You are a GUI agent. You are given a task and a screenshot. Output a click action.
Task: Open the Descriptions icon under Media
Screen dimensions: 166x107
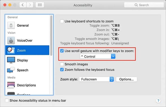pyautogui.click(x=11, y=85)
